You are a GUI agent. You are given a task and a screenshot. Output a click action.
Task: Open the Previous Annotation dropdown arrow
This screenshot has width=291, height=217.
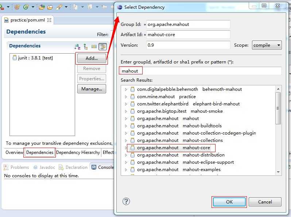97,7
